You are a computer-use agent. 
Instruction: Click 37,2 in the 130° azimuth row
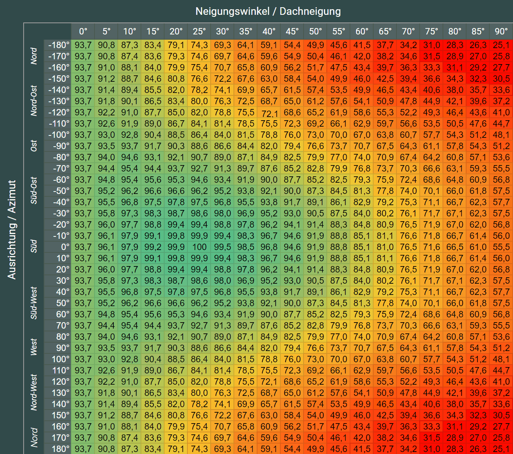click(x=501, y=393)
